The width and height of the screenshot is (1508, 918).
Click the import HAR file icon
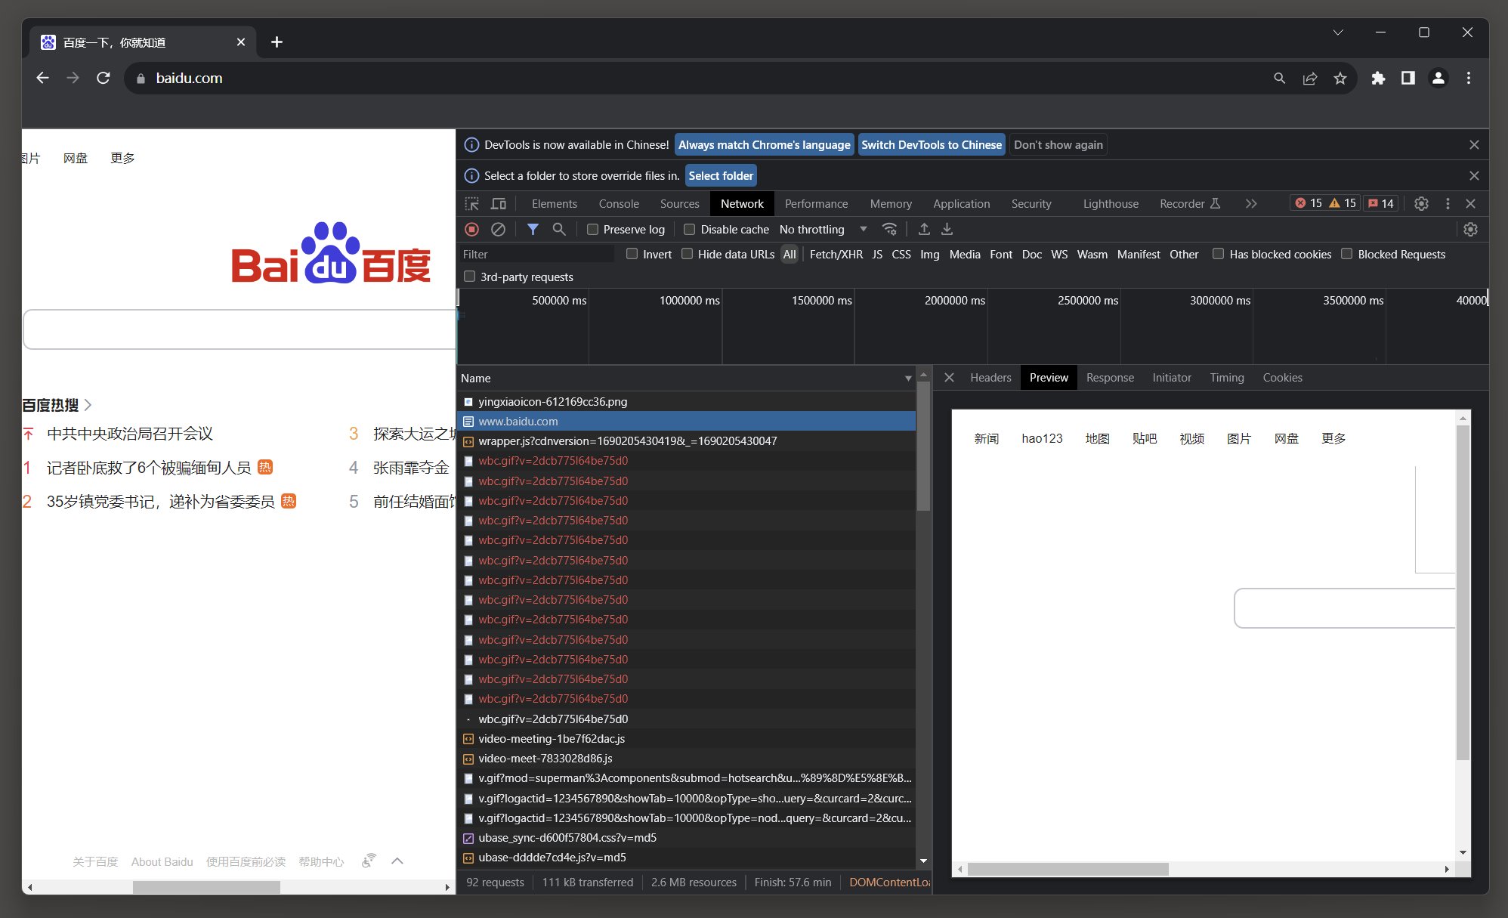click(x=924, y=229)
